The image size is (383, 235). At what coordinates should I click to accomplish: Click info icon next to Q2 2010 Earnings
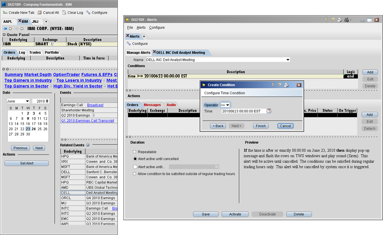[x=93, y=115]
